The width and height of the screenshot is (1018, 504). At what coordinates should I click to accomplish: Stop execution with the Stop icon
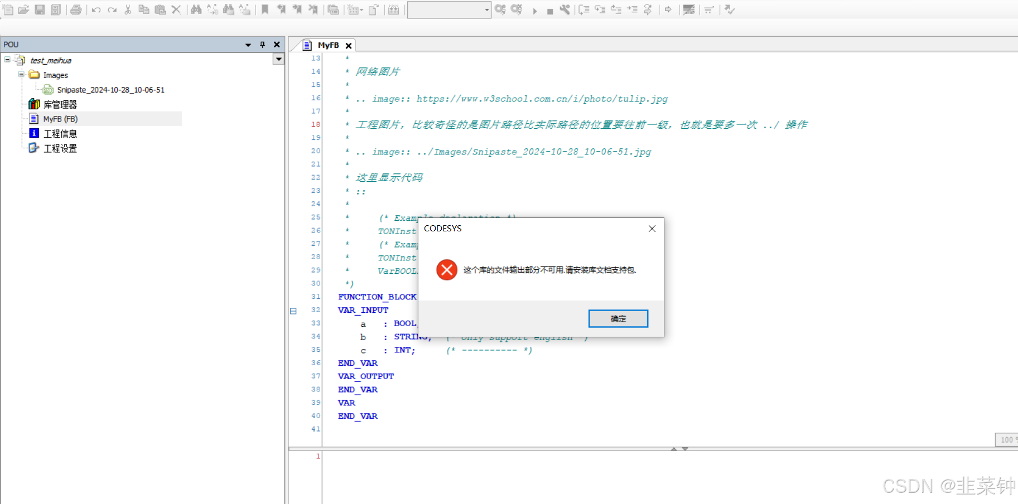coord(551,9)
